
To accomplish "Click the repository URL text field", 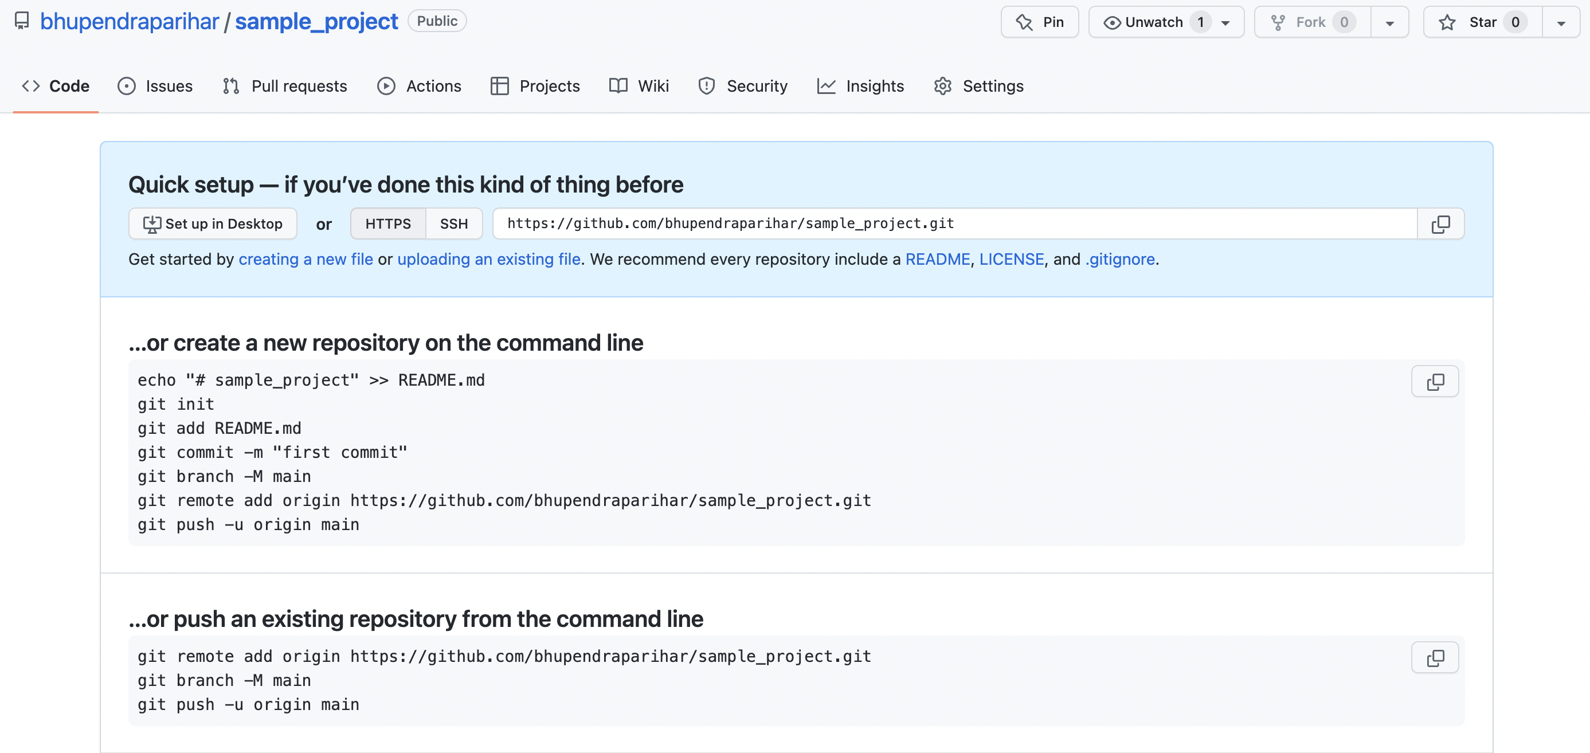I will [x=954, y=224].
